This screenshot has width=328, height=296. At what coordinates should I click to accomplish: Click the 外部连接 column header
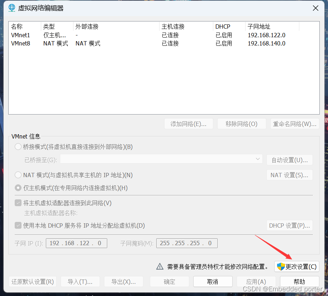point(116,26)
